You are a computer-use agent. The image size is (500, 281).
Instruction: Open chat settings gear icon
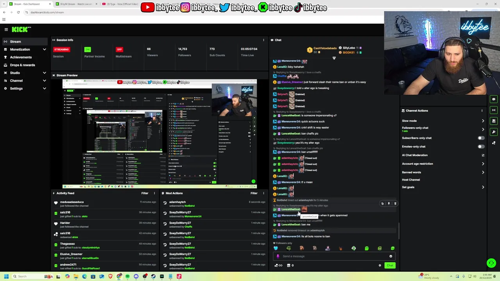380,265
